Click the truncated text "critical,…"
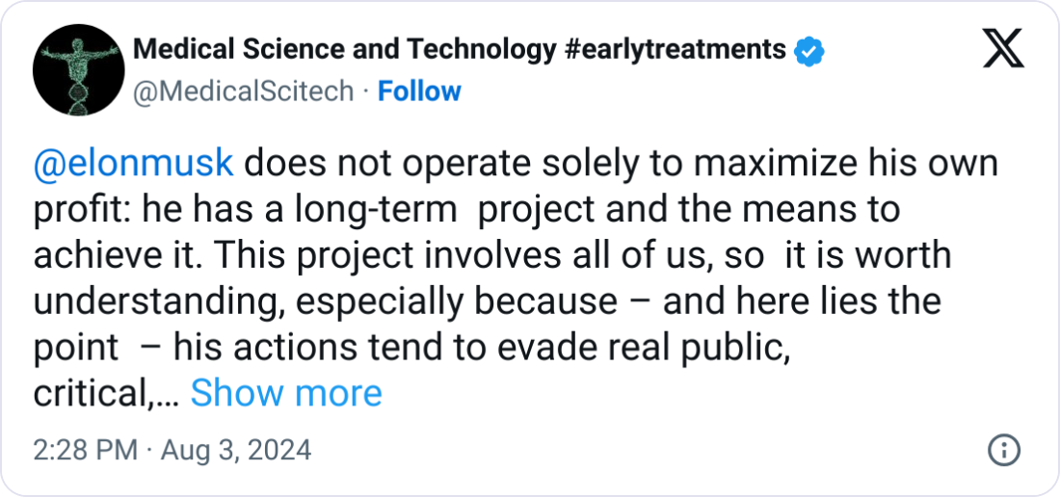The height and width of the screenshot is (497, 1060). click(x=105, y=394)
